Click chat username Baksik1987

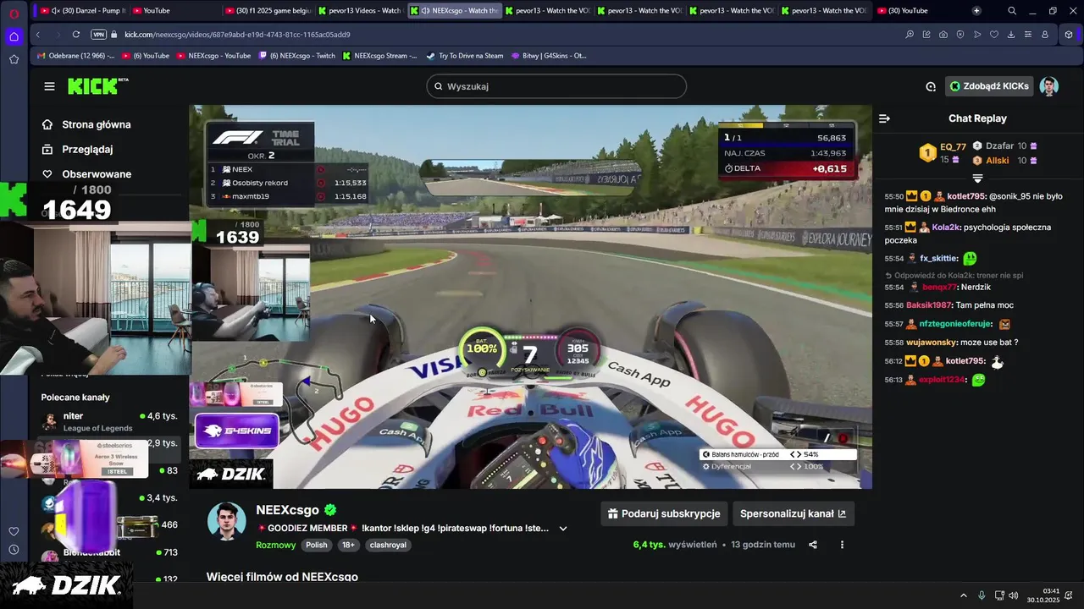pyautogui.click(x=929, y=305)
